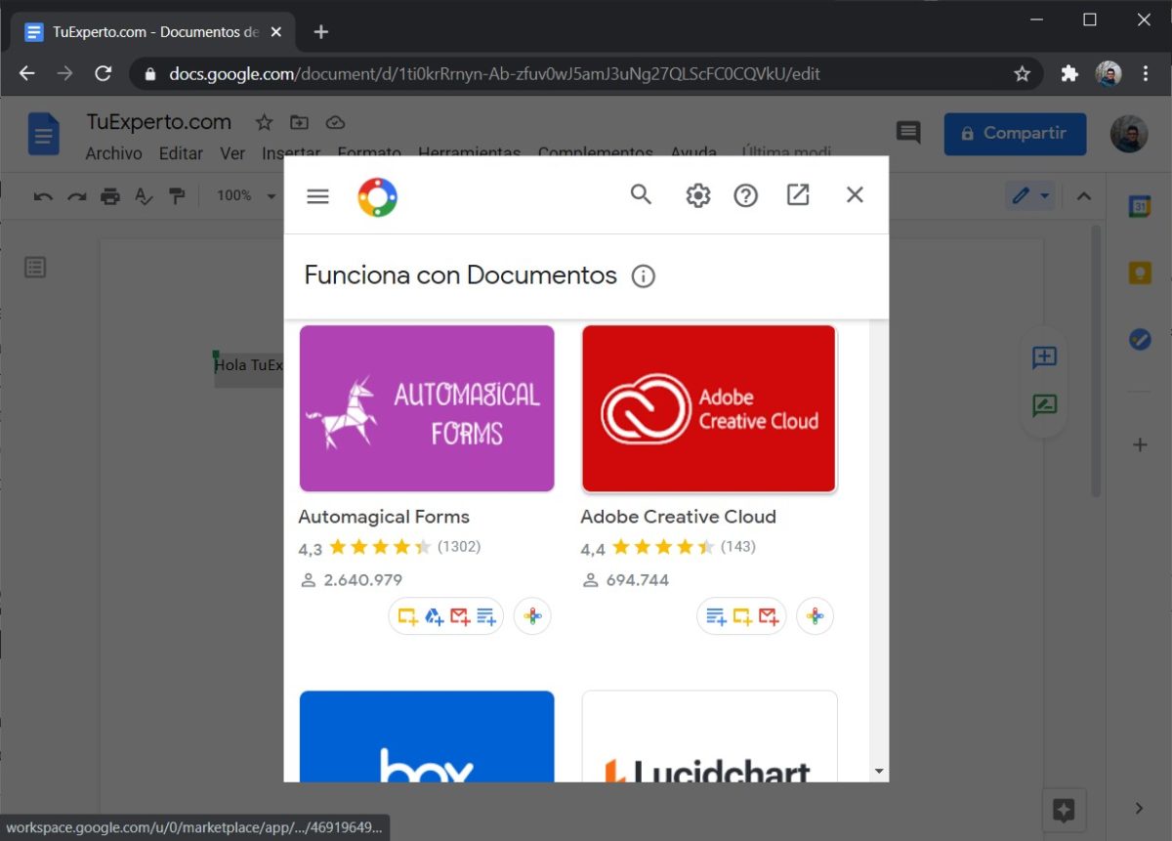This screenshot has width=1172, height=841.
Task: Hide the side panel with the arrow
Action: (1139, 808)
